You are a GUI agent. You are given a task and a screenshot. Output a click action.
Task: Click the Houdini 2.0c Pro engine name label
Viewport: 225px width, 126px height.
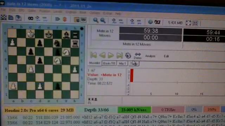pos(39,110)
